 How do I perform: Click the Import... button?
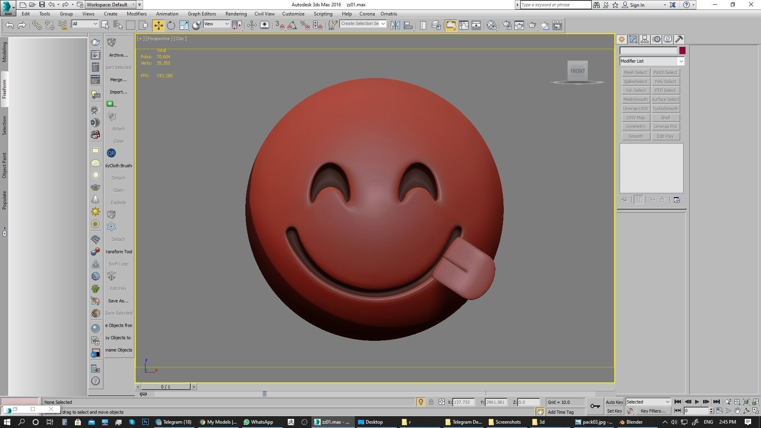coord(119,92)
